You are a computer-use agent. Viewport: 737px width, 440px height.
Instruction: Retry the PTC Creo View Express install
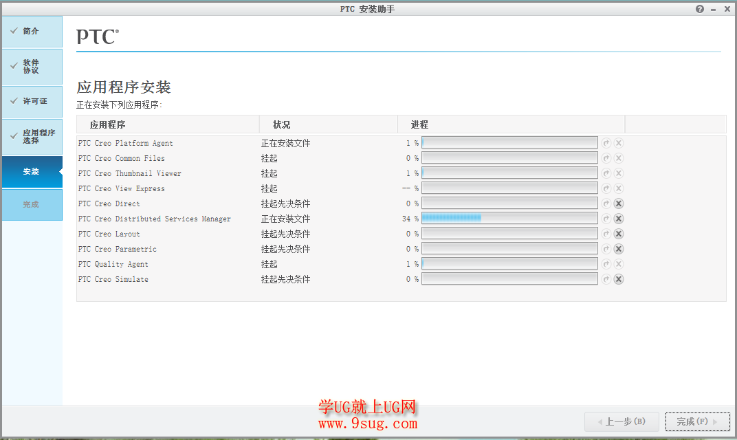click(x=606, y=188)
